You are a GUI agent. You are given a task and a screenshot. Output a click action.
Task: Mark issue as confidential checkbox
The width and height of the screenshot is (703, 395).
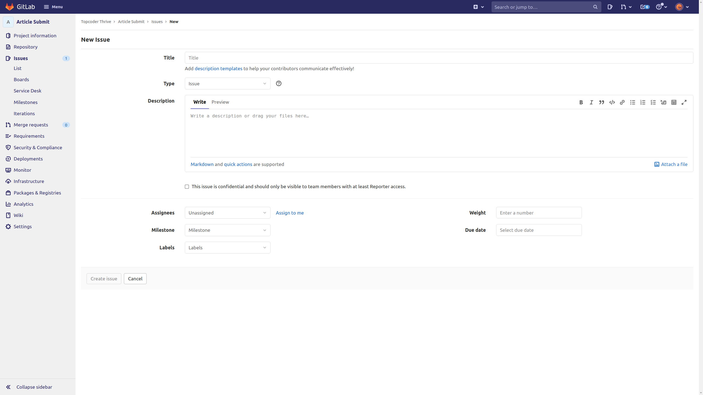click(187, 187)
